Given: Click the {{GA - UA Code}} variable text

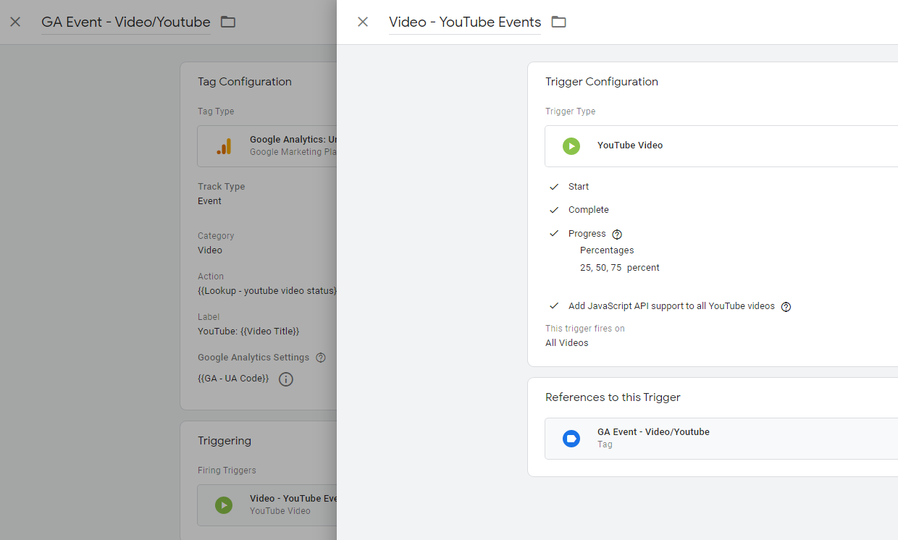Looking at the screenshot, I should pyautogui.click(x=233, y=379).
